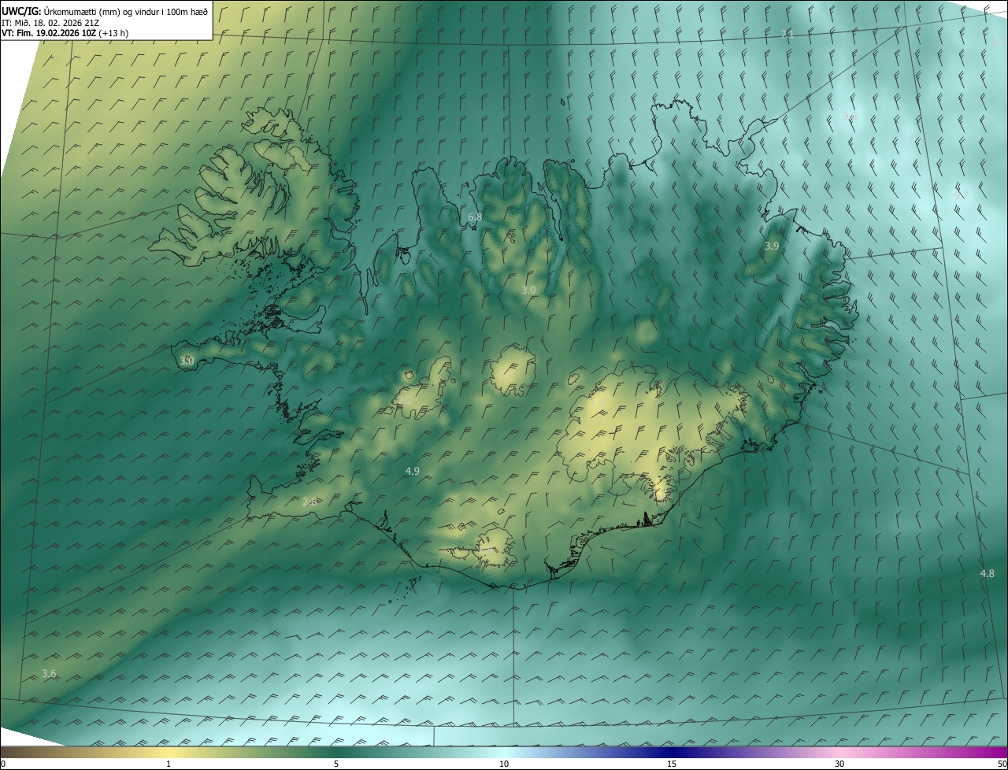Click the 7.1 value on the map
Viewport: 1008px width, 770px height.
pyautogui.click(x=787, y=35)
